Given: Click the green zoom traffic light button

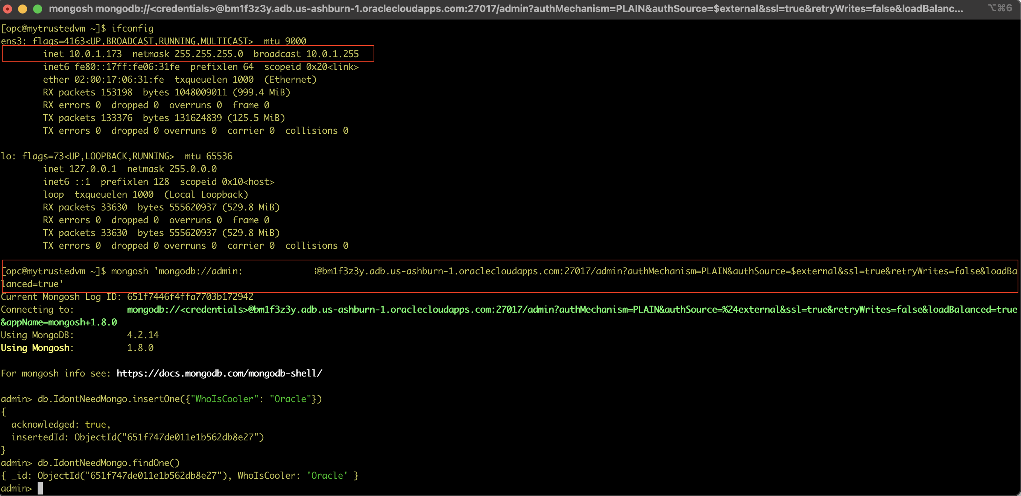Looking at the screenshot, I should coord(38,8).
